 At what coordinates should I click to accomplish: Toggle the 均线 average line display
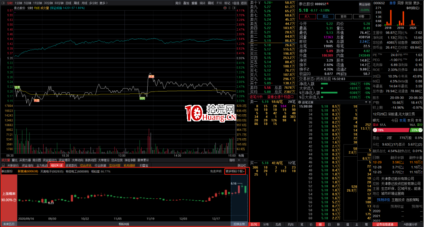(x=37, y=8)
